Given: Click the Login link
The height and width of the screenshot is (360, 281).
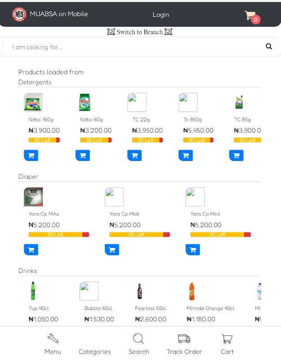Looking at the screenshot, I should (161, 15).
